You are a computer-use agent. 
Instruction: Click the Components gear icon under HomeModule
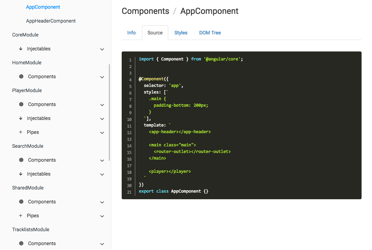(x=21, y=76)
